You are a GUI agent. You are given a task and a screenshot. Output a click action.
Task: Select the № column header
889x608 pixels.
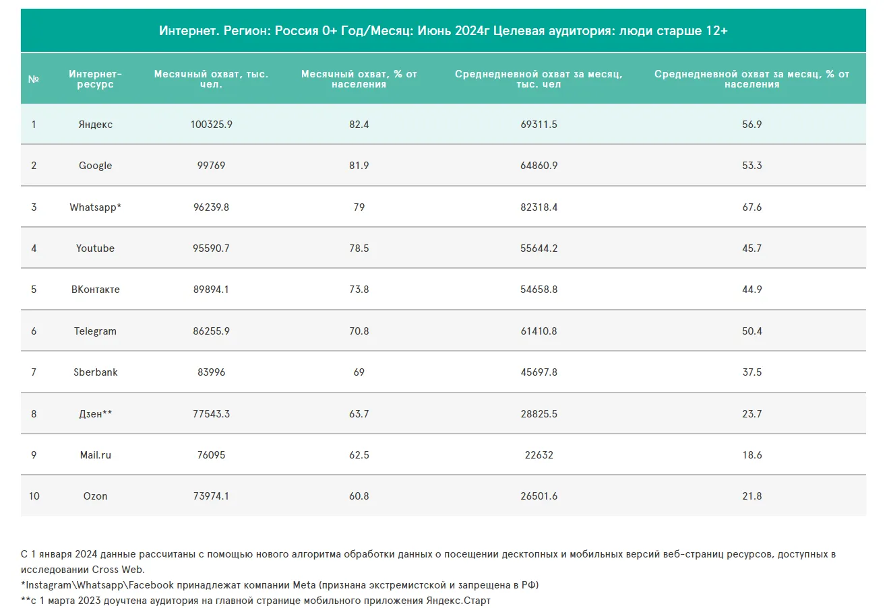tap(34, 79)
